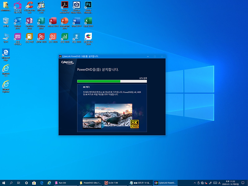Open the taskbar clock and date

click(230, 183)
